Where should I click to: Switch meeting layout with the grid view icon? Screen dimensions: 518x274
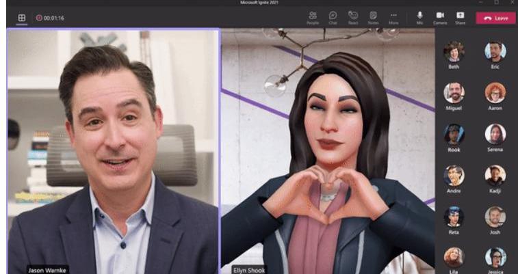pos(21,18)
